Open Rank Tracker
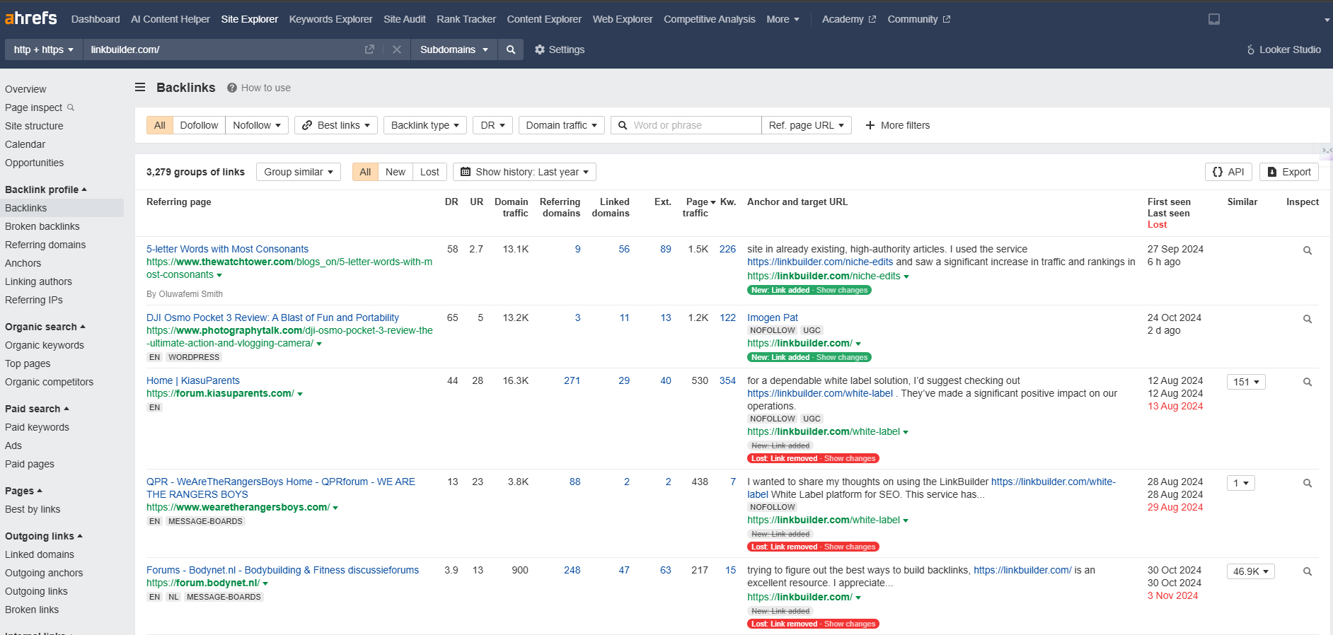This screenshot has width=1333, height=635. 466,19
